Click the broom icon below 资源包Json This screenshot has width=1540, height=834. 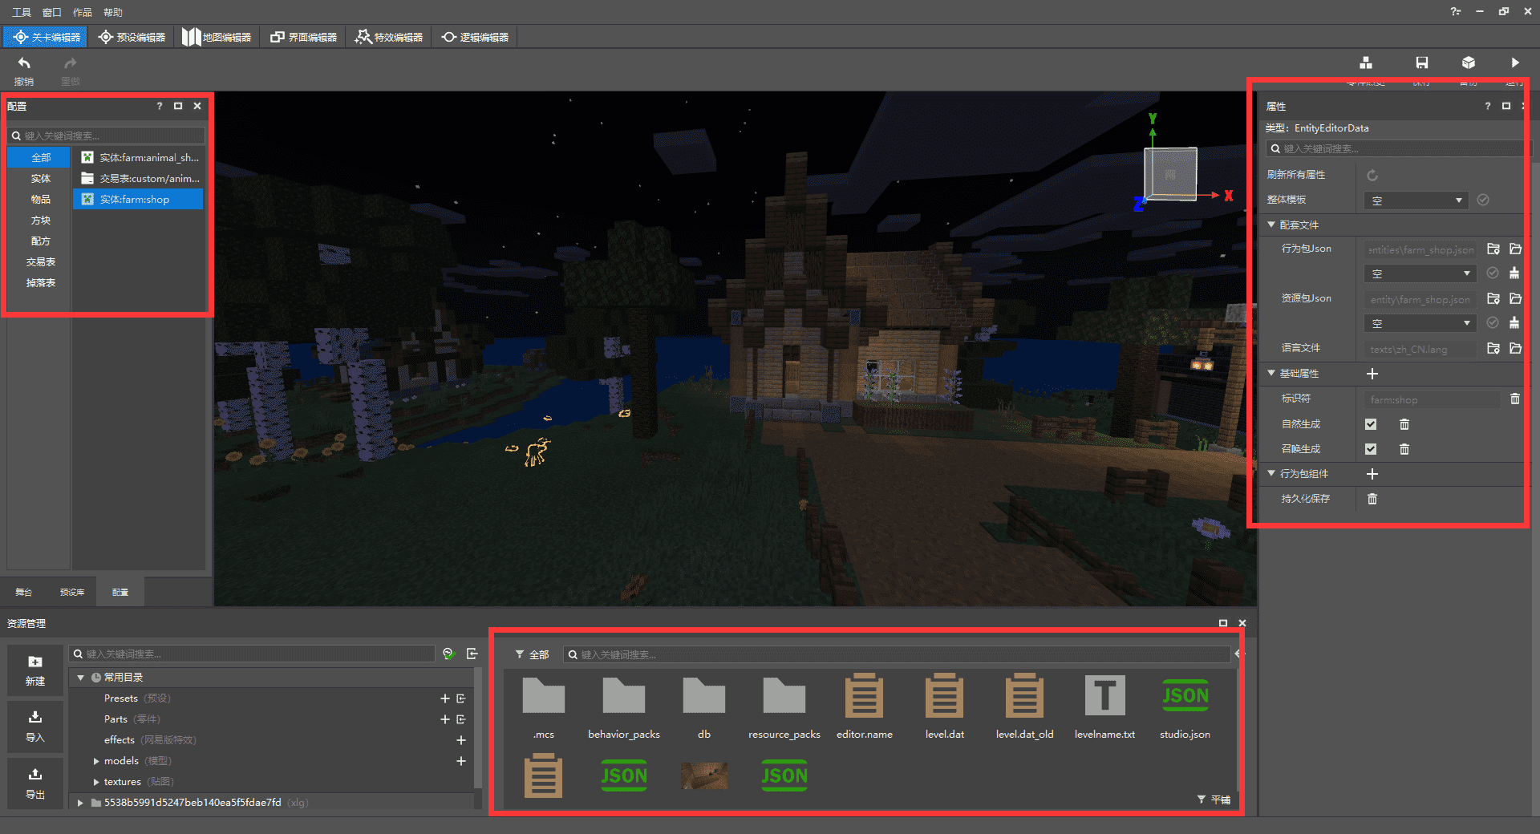(x=1514, y=323)
